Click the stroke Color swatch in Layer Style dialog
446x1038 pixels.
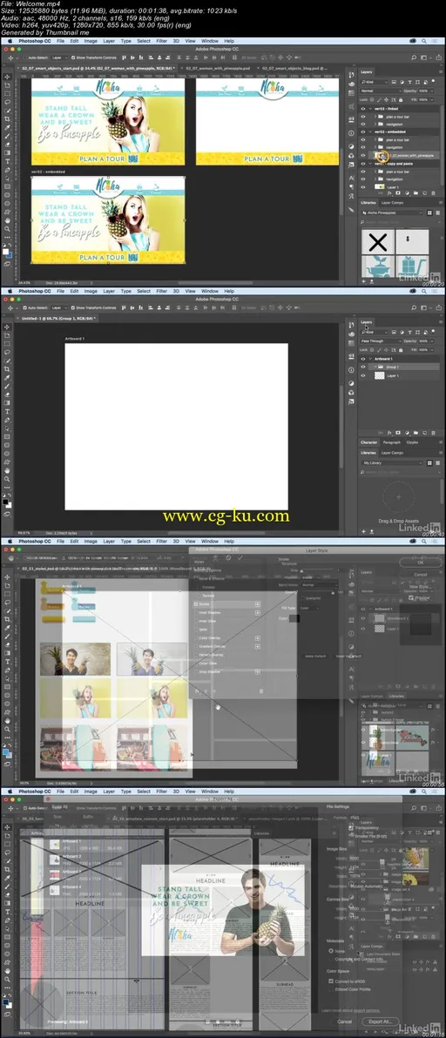(294, 618)
